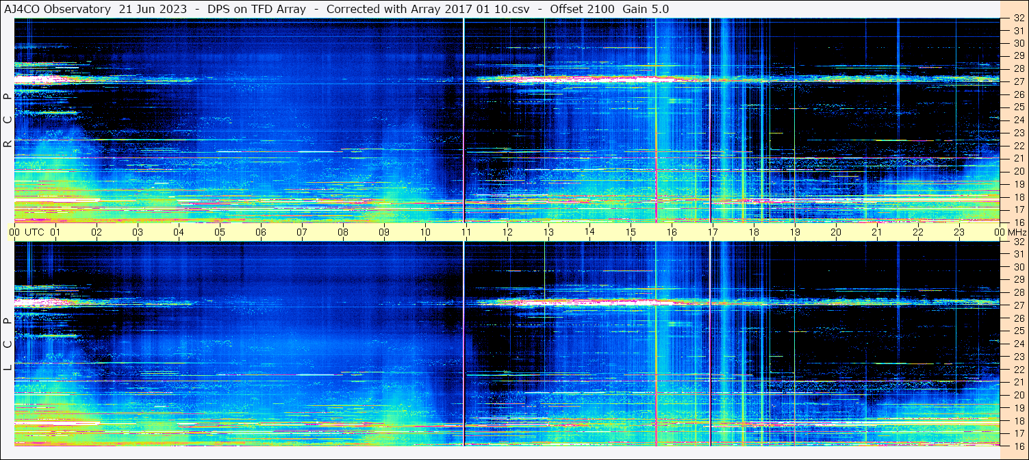
Task: Click the RCP label beside upper spectrogram
Action: [x=8, y=120]
